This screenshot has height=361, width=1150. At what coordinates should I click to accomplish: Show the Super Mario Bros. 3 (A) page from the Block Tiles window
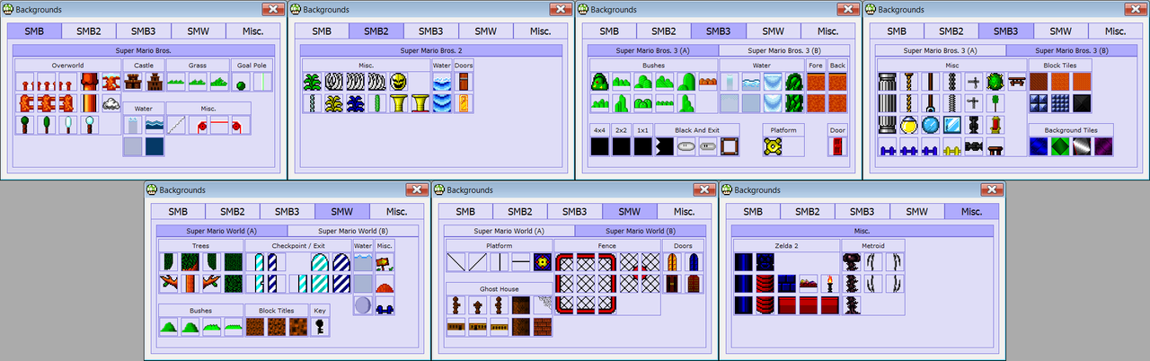941,51
